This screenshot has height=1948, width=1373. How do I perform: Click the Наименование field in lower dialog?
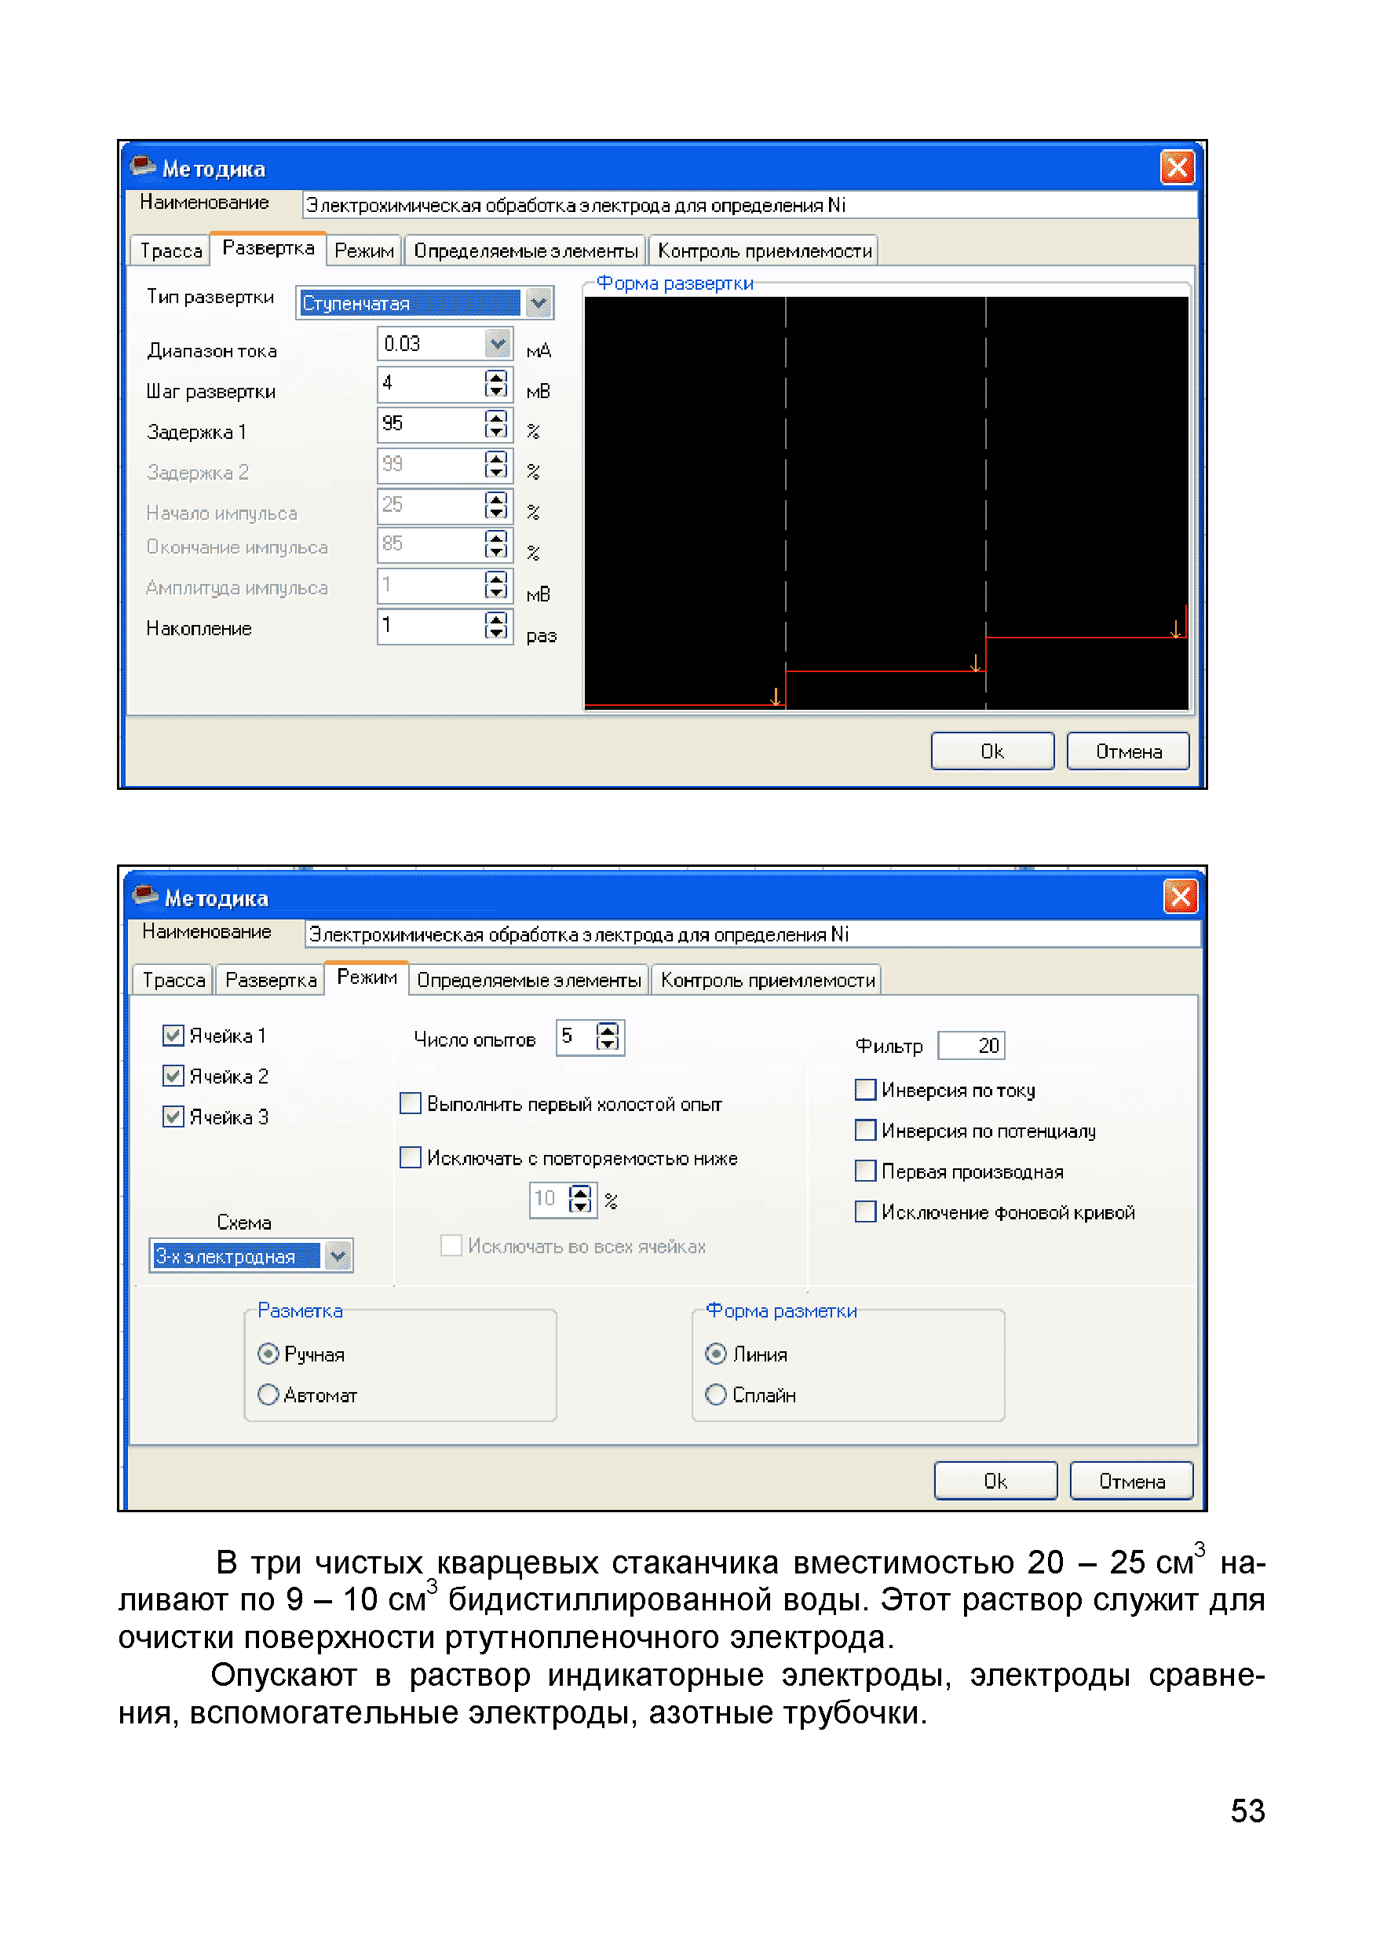(x=753, y=934)
